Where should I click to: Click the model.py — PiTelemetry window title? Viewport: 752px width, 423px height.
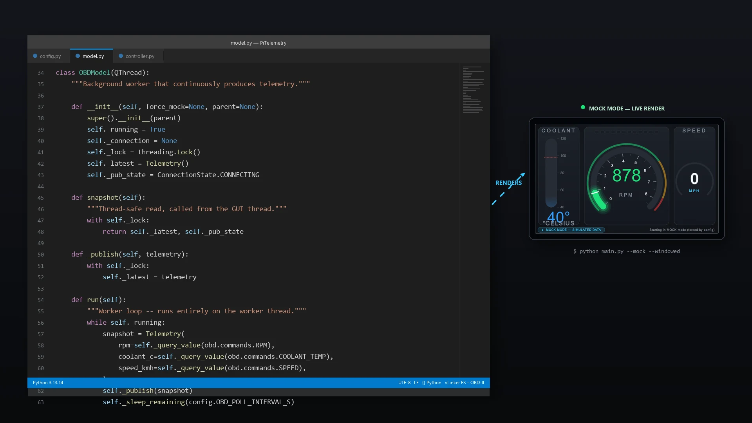coord(258,43)
